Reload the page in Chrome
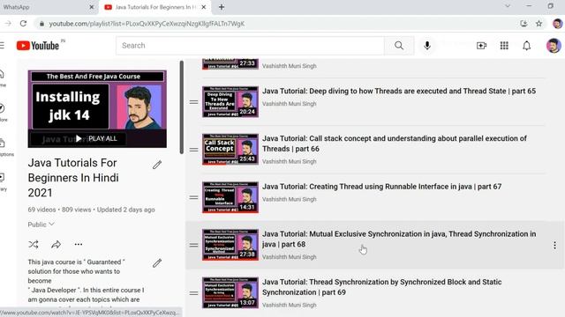 24,24
